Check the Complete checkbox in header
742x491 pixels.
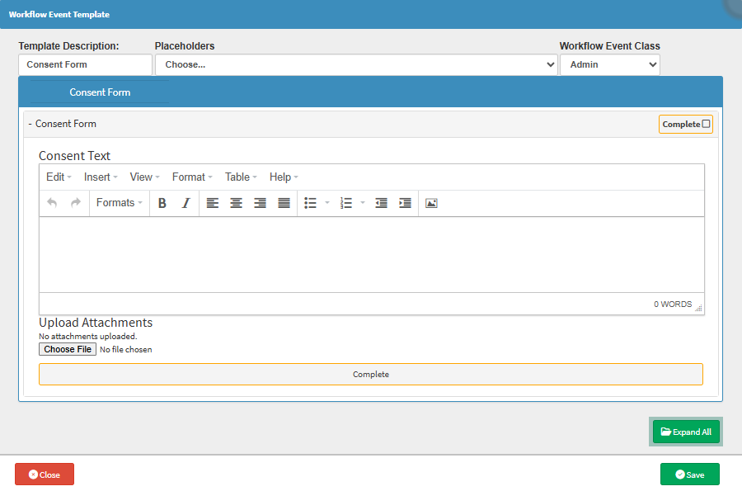click(706, 124)
